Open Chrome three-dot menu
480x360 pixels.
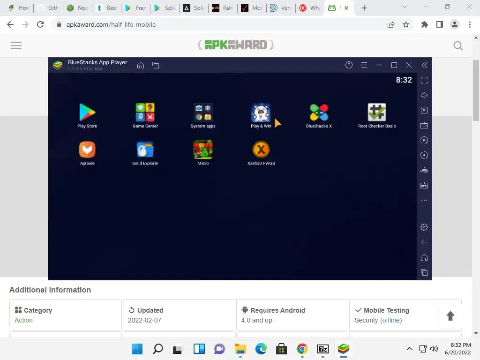[x=470, y=24]
